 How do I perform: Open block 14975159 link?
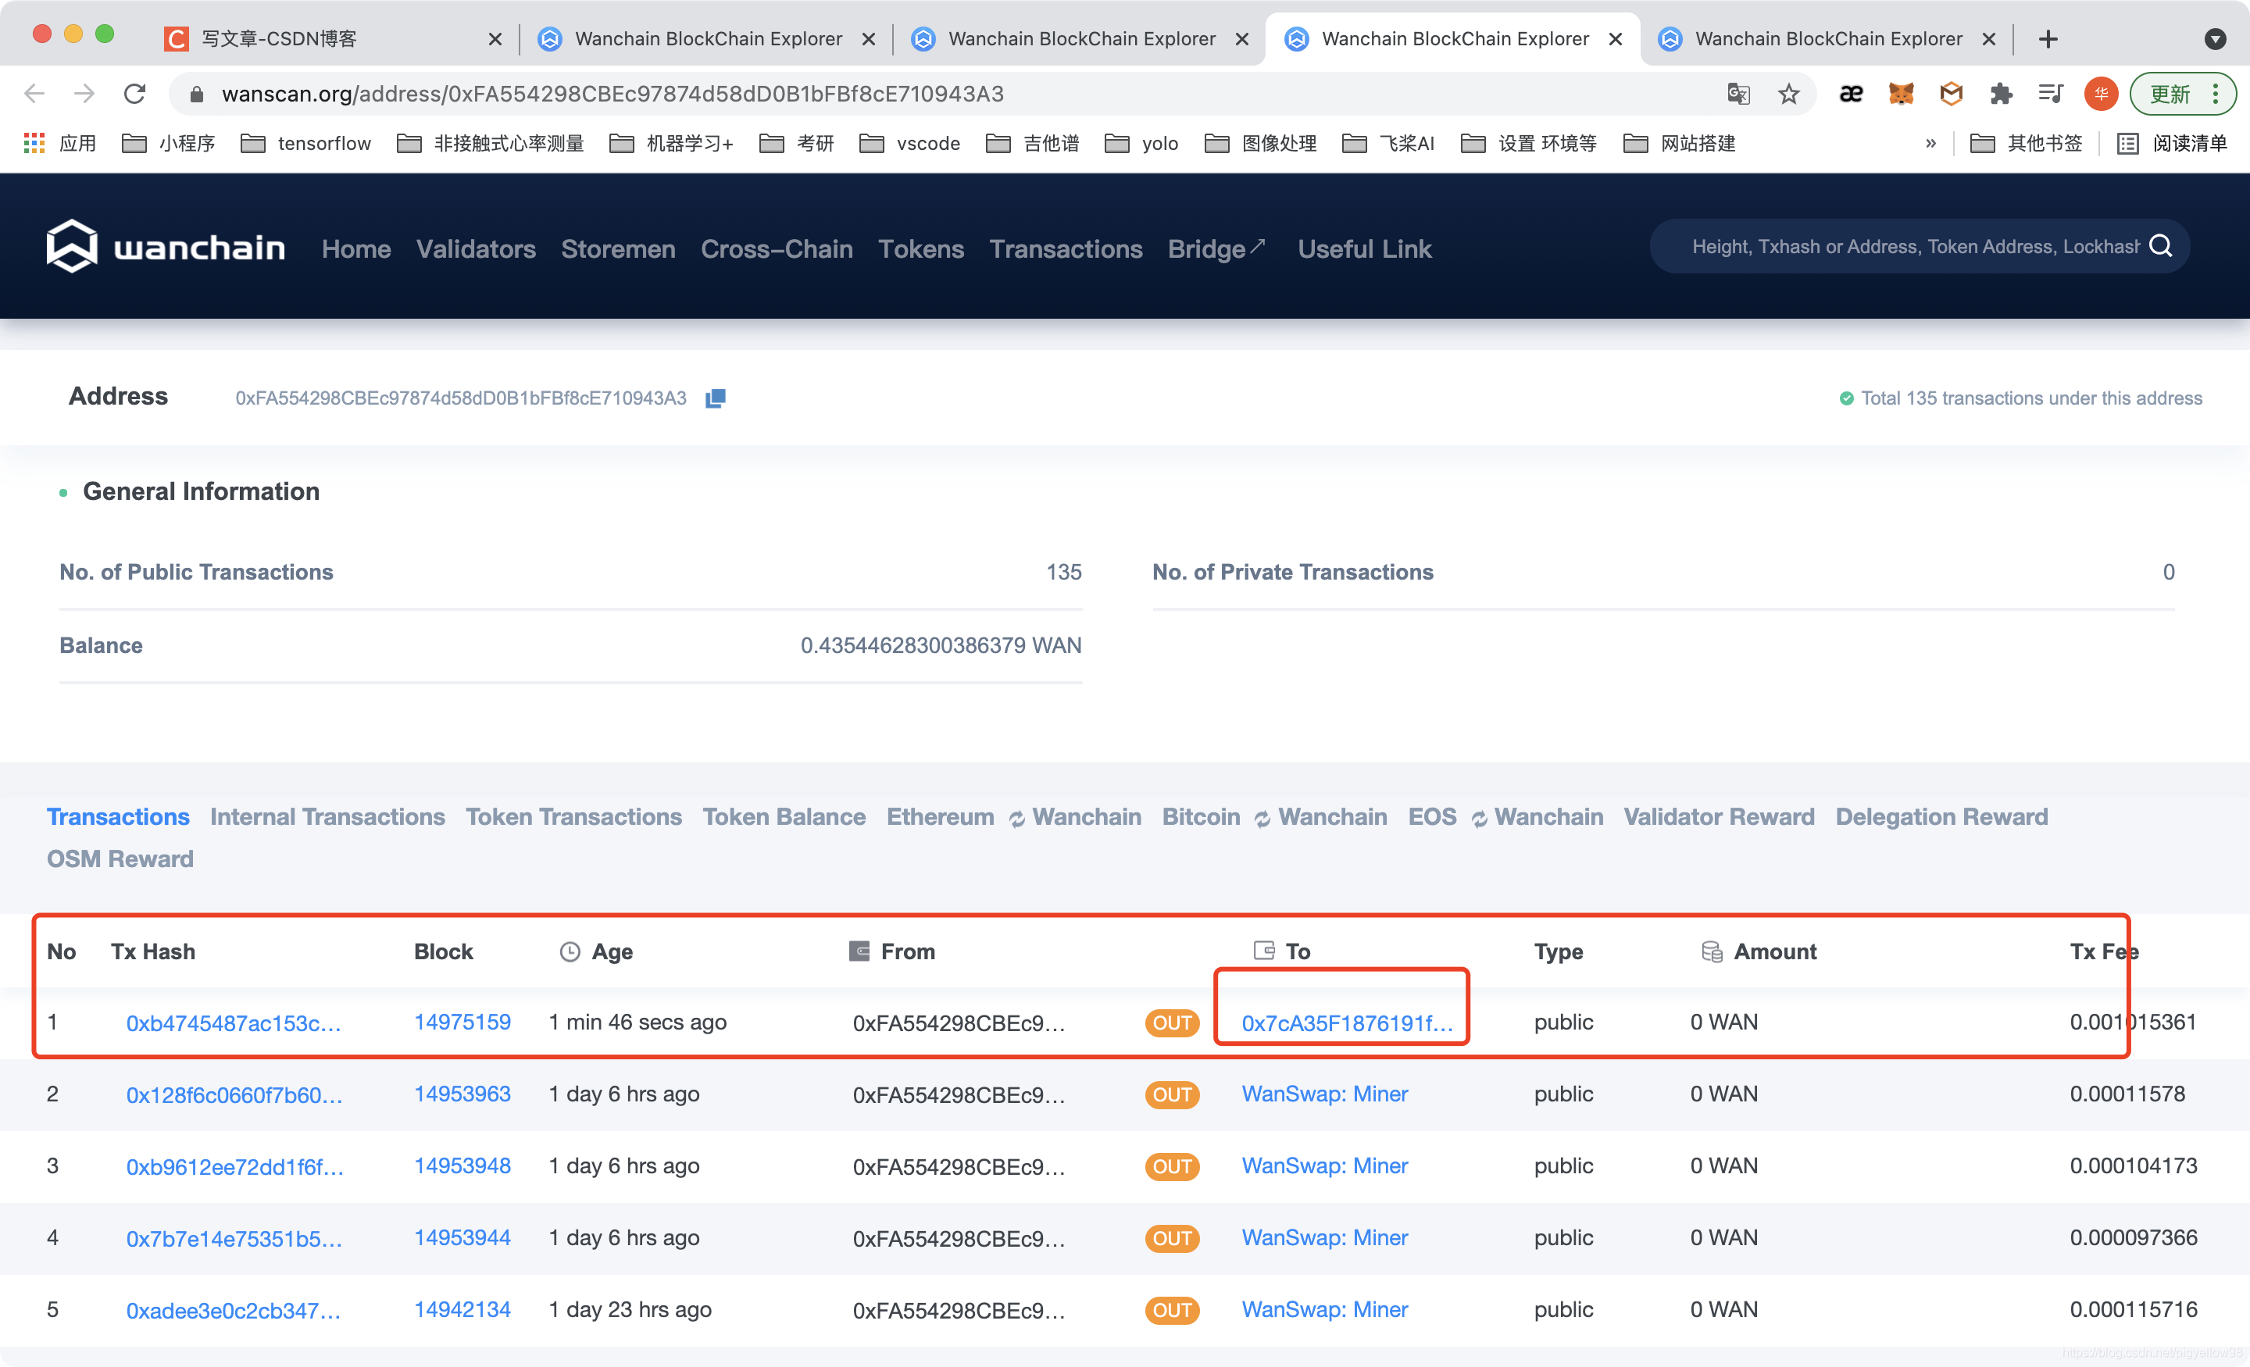tap(462, 1022)
